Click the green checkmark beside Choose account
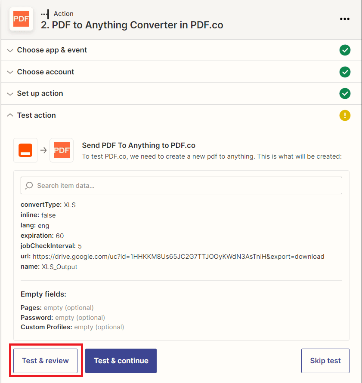Screen dimensions: 362x383 tap(345, 72)
